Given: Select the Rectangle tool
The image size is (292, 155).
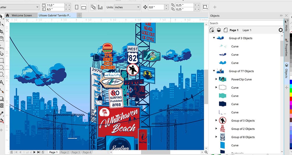Looking at the screenshot, I should [x=2, y=60].
